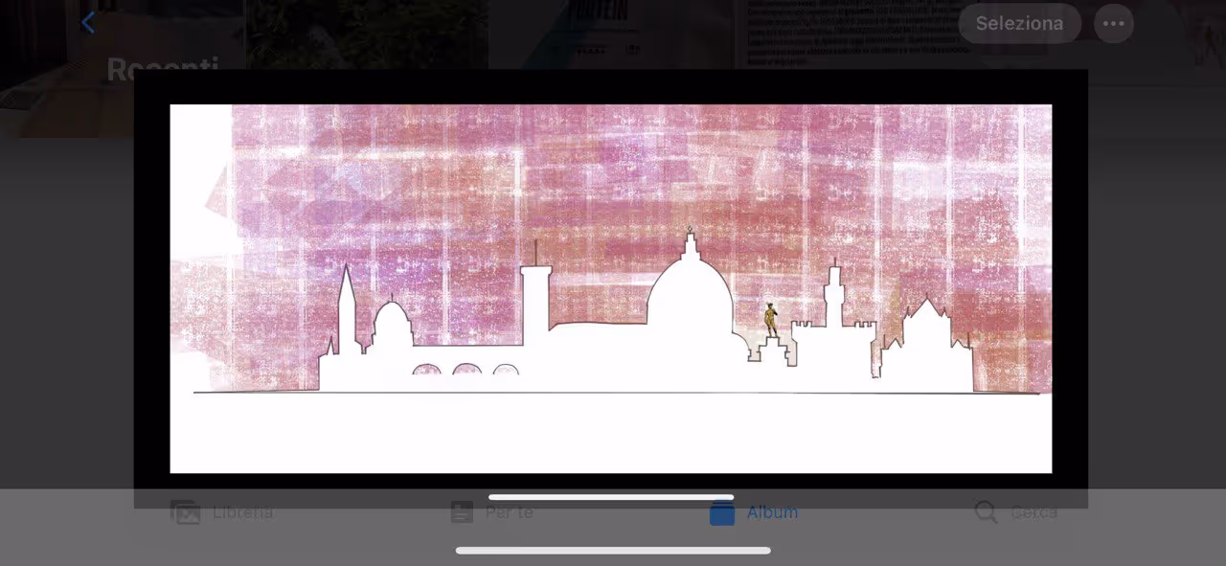Tap the Libreria photo stack icon
The width and height of the screenshot is (1226, 566).
pyautogui.click(x=185, y=512)
